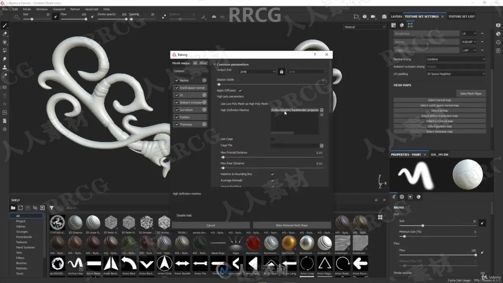Screen dimensions: 503x283
Task: Click video camera icon above viewport
Action: click(x=374, y=17)
